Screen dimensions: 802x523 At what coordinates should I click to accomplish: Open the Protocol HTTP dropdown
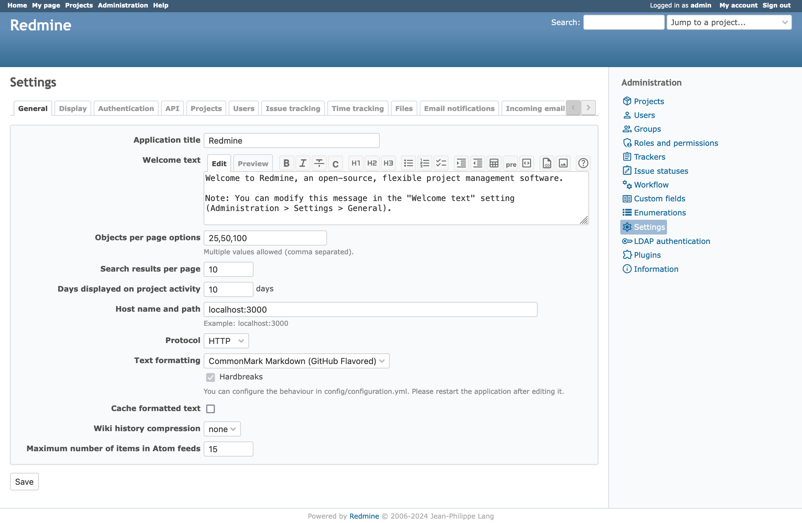[x=226, y=341]
